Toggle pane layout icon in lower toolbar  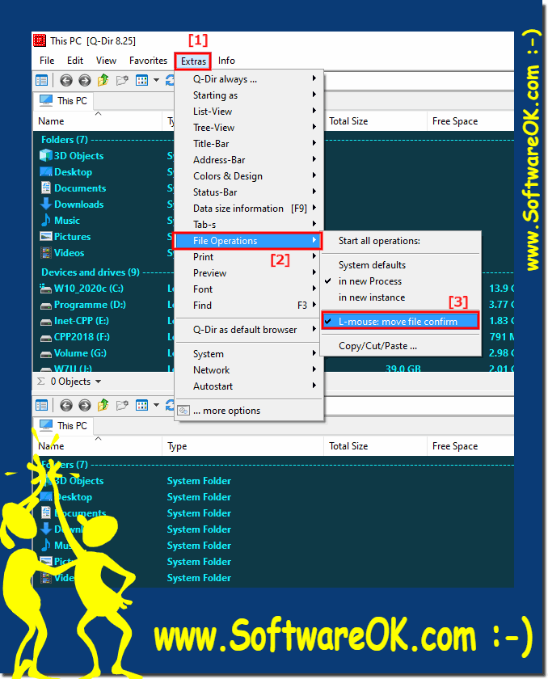pos(41,405)
